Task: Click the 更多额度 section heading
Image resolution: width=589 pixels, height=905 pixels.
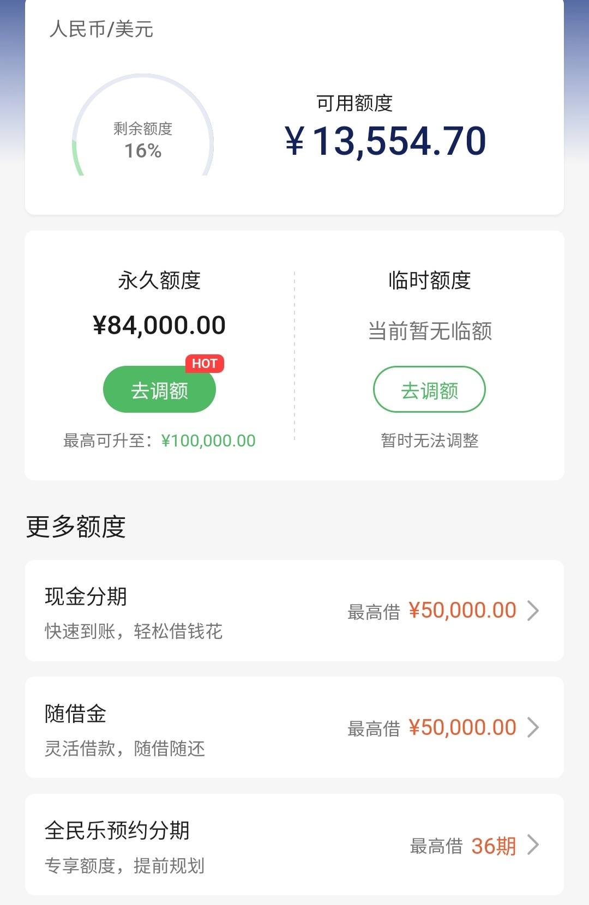Action: [76, 527]
